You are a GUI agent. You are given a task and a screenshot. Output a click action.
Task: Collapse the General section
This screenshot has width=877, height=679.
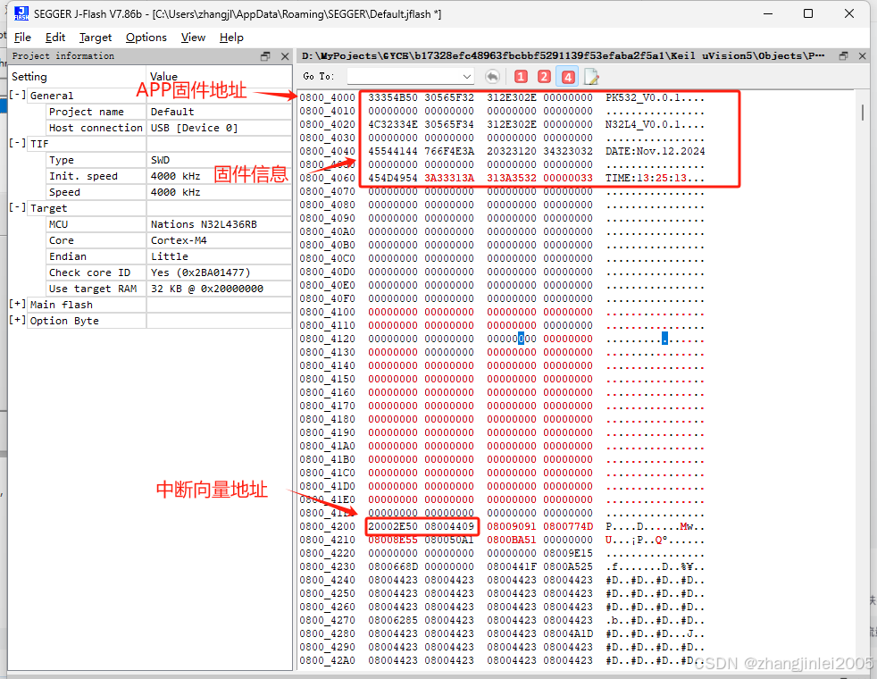pos(17,95)
